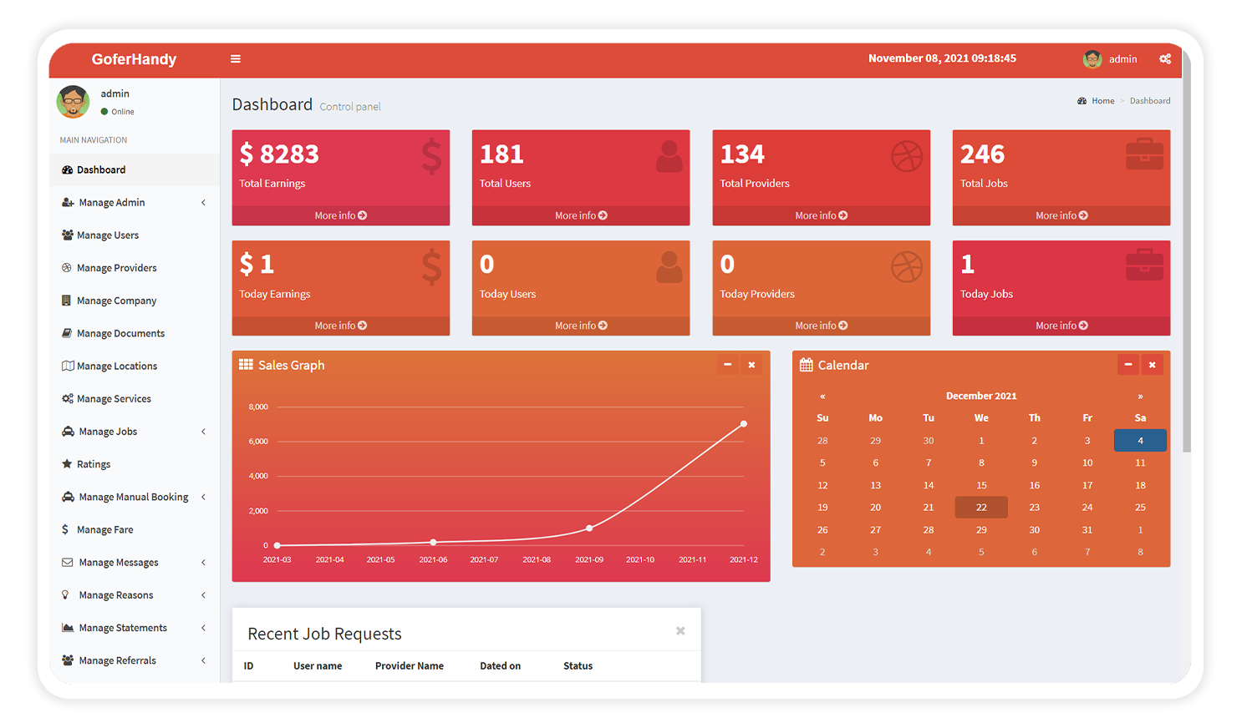Open the Manage Locations menu item
Viewport: 1242px width, 728px height.
(135, 366)
